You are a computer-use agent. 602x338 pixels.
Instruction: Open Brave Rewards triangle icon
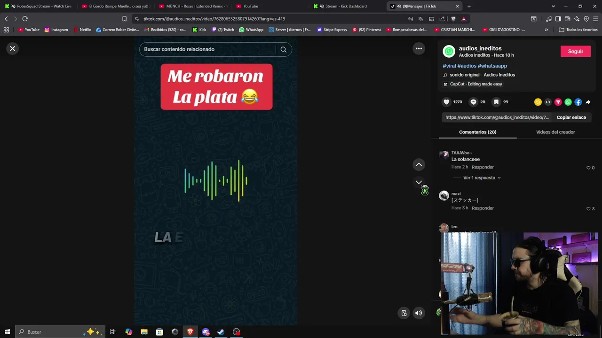coord(464,19)
